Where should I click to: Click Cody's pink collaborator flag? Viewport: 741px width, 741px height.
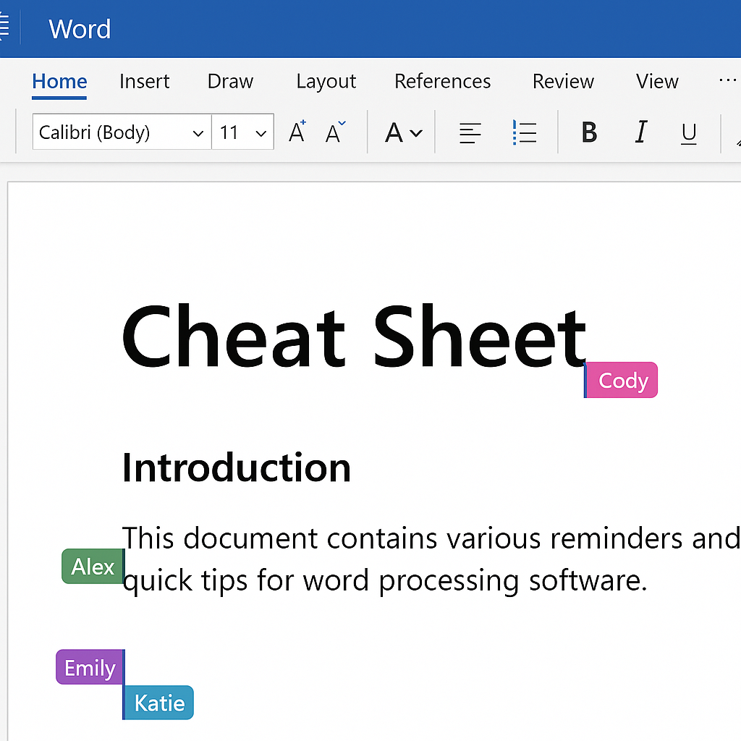pos(621,380)
